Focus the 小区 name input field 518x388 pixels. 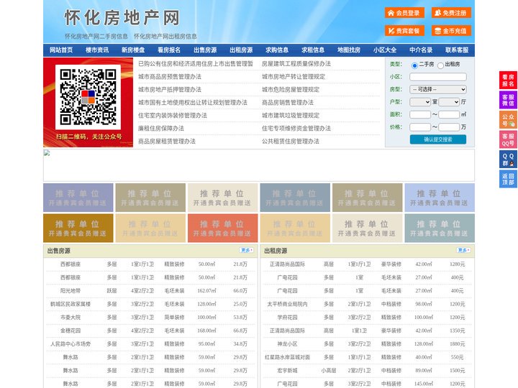(x=438, y=77)
